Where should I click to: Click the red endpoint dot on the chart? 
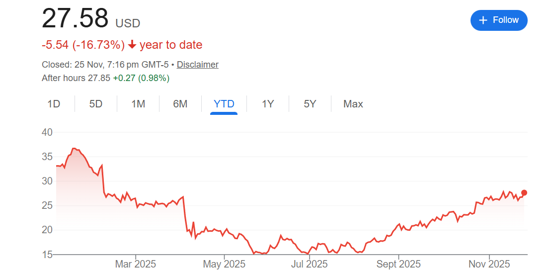[x=524, y=192]
